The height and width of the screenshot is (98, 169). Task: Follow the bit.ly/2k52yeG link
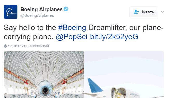point(114,37)
